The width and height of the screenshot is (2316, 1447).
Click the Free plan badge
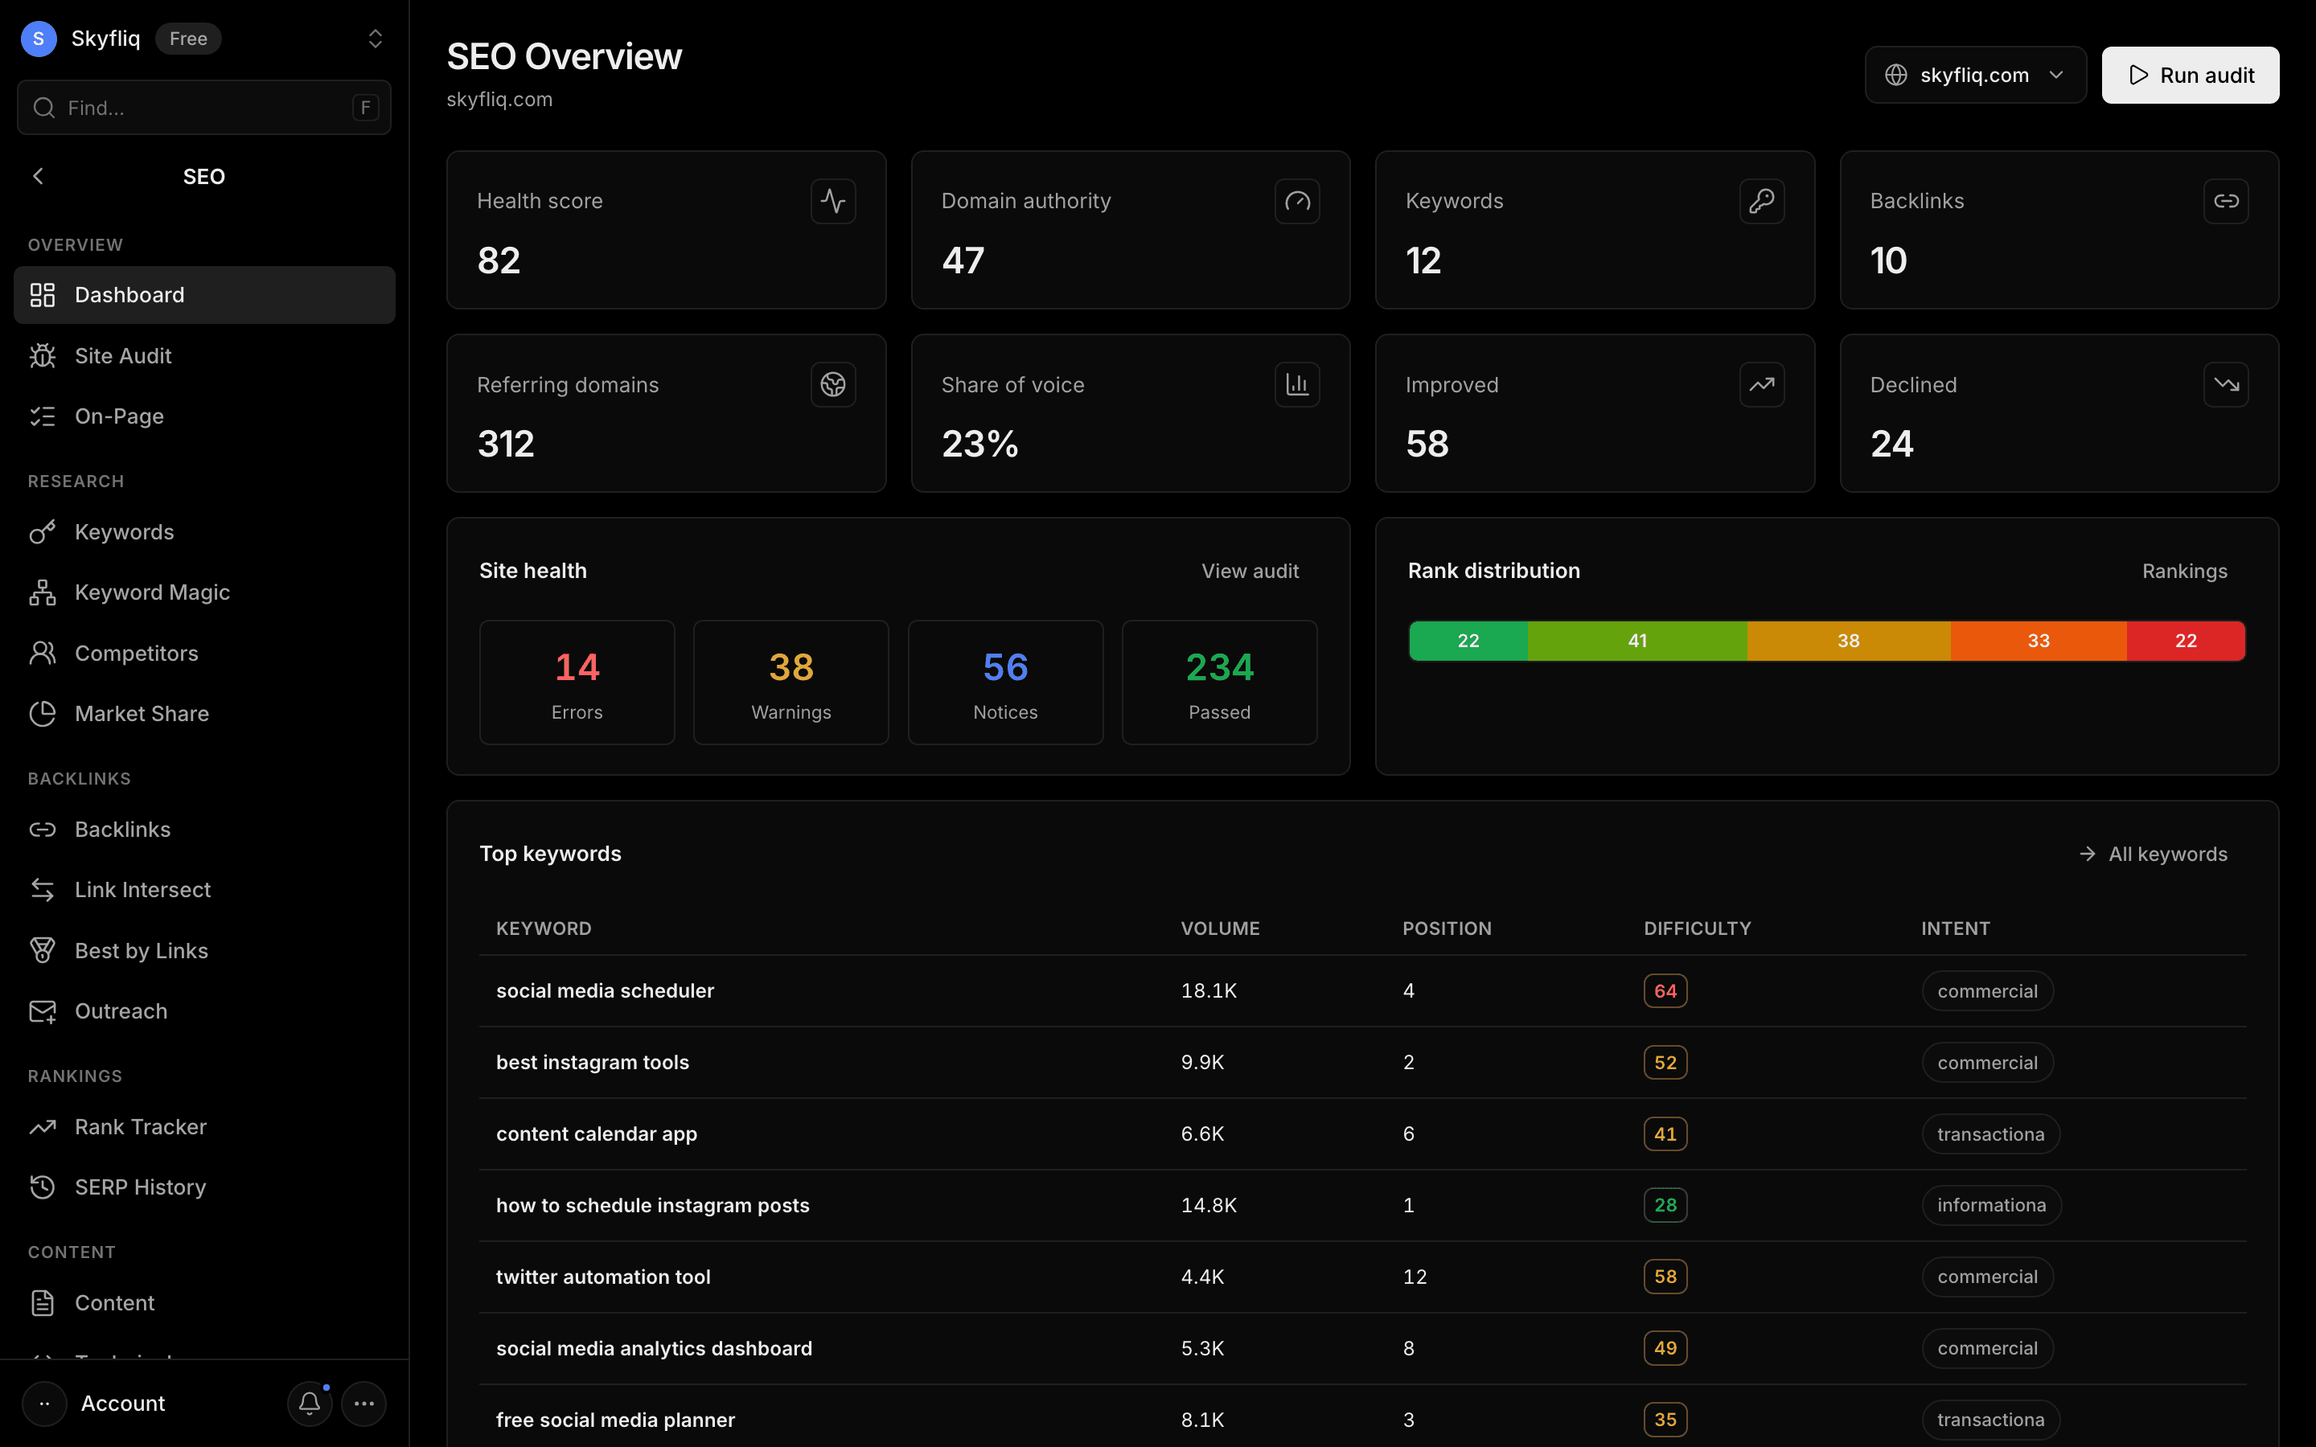(188, 39)
